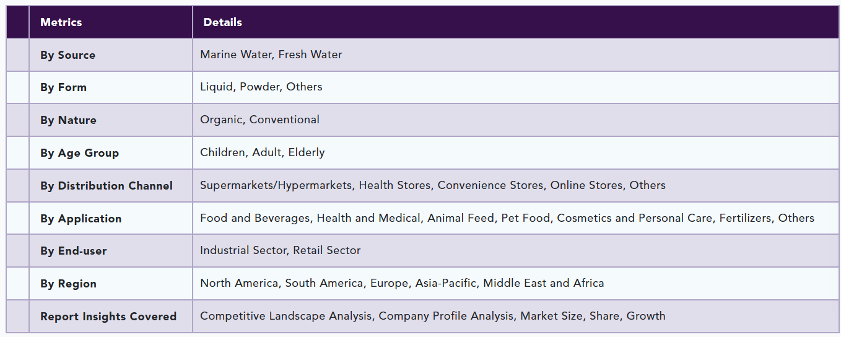Select the By End-user row label
Screen dimensions: 841x337
[73, 251]
